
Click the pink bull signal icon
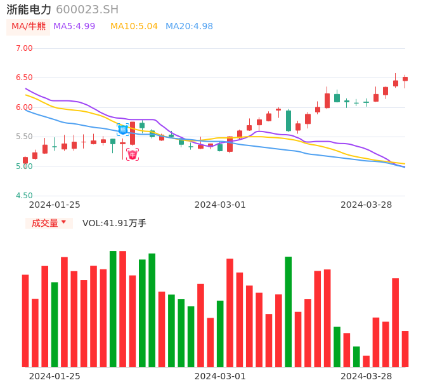tap(133, 154)
